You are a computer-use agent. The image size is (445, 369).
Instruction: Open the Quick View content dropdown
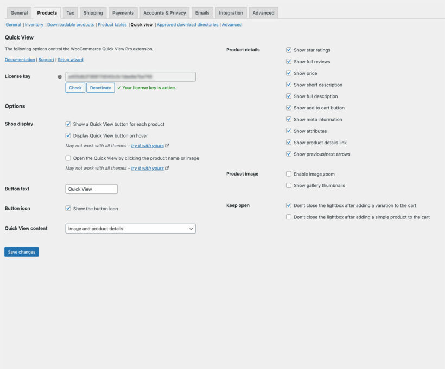click(130, 228)
